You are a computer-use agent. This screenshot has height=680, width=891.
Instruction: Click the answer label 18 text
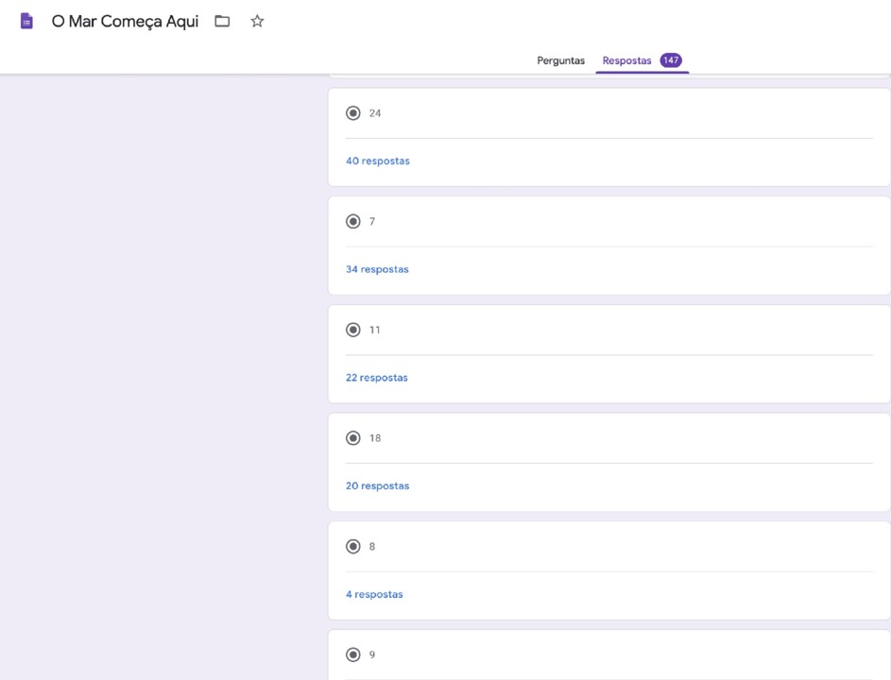tap(375, 438)
